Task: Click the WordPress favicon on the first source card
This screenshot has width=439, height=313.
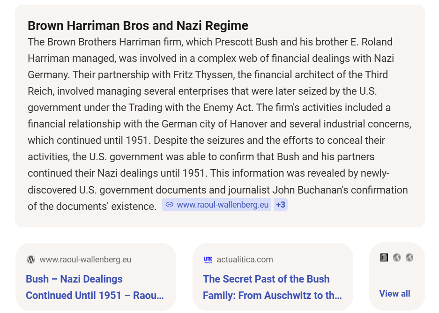Action: [31, 260]
